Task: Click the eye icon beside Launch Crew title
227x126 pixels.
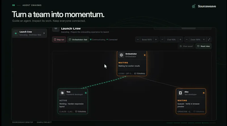Action: [56, 28]
